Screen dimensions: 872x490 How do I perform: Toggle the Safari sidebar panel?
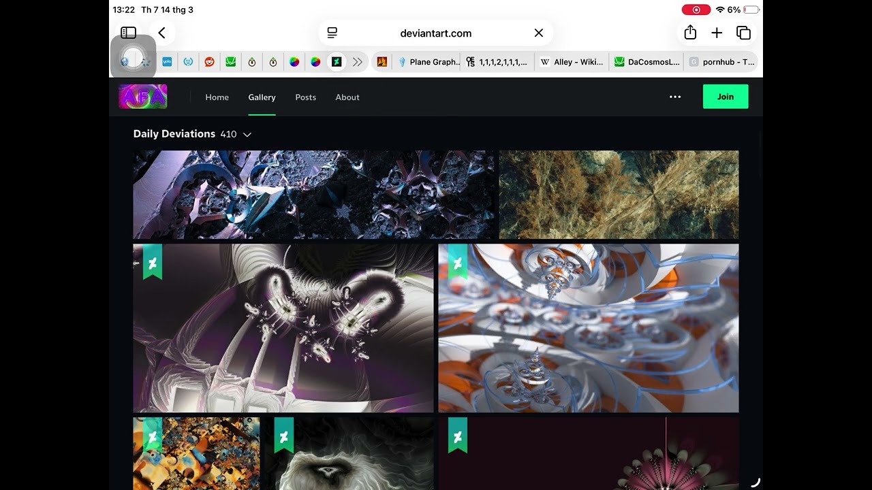pos(128,33)
